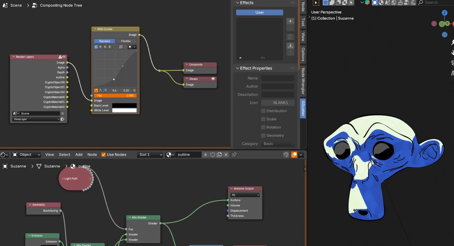Collapse the Effects panel
The image size is (454, 246).
click(238, 2)
